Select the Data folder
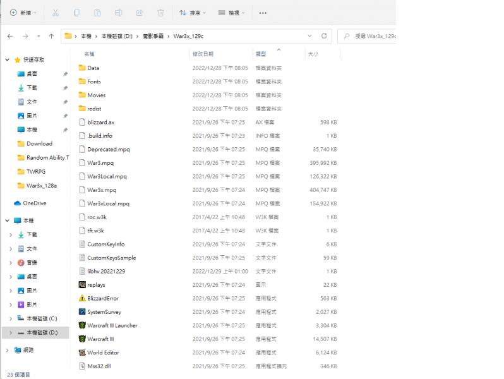Viewport: 504px width, 379px height. (93, 68)
